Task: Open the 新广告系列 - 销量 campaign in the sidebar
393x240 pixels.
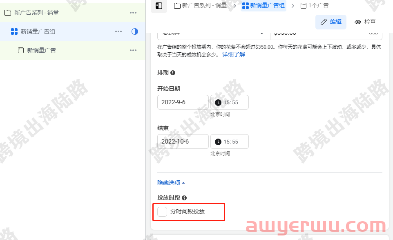Action: 73,13
